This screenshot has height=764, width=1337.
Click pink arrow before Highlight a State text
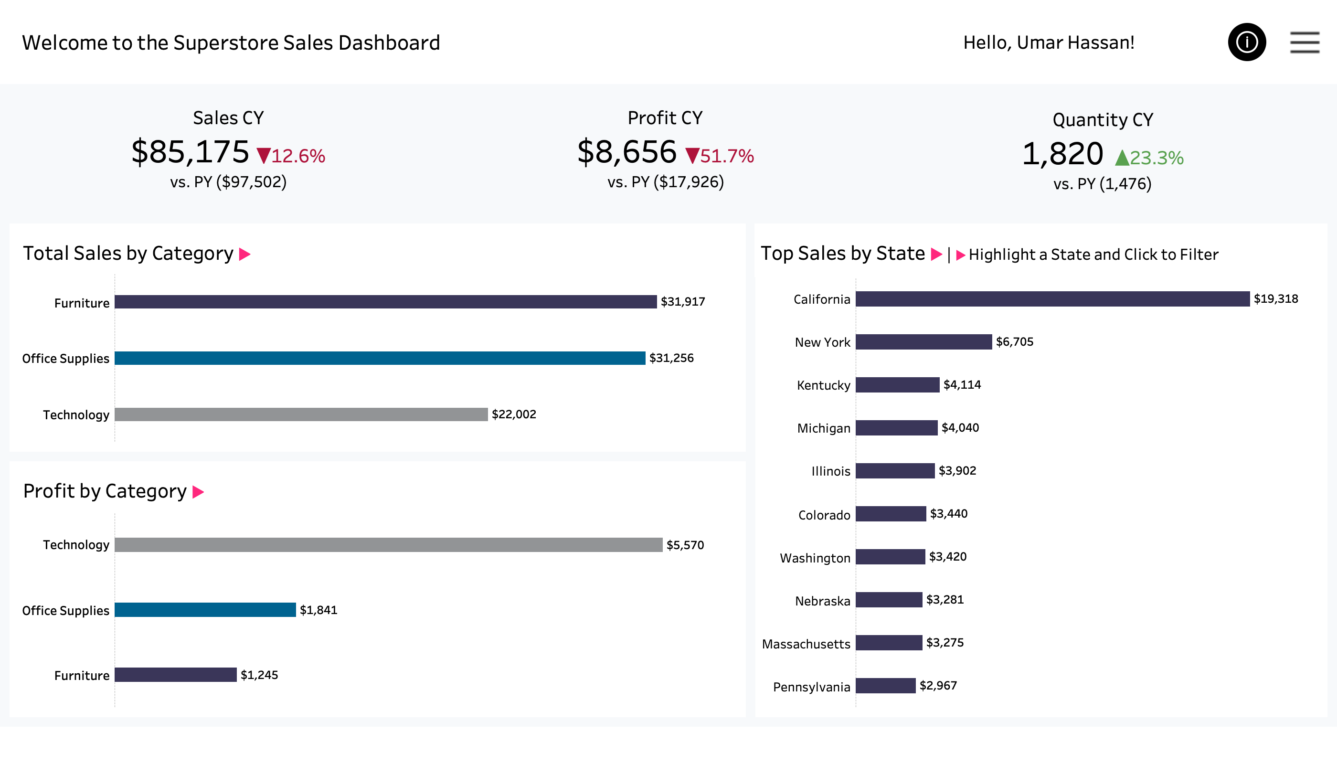click(x=961, y=255)
